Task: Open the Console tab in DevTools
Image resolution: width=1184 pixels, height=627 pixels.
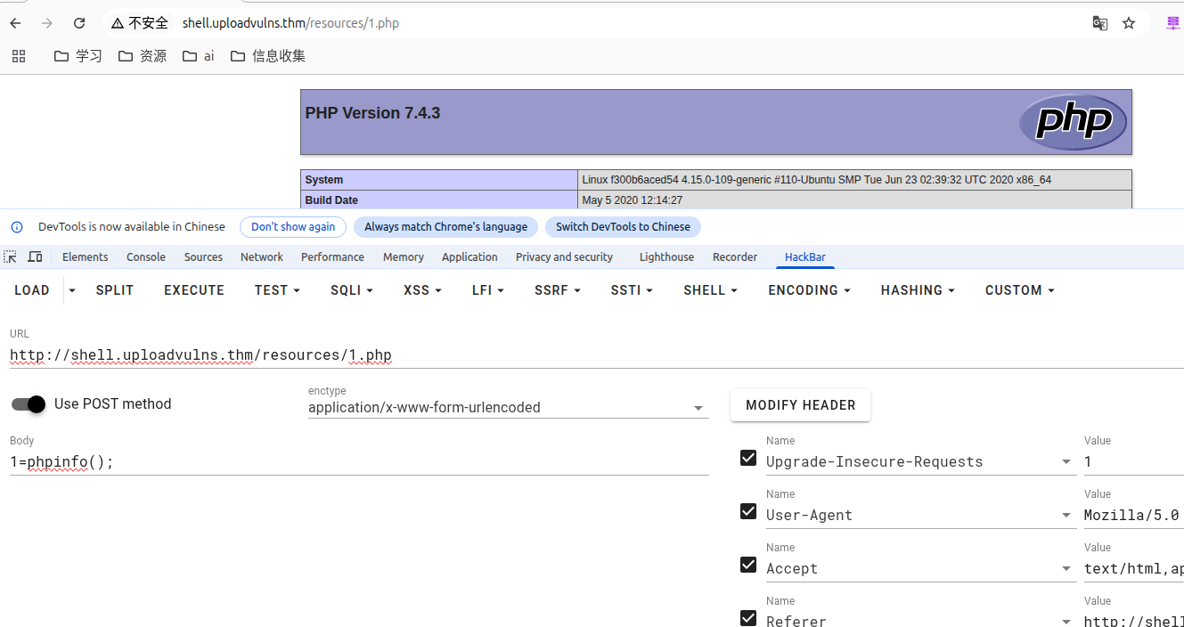Action: tap(146, 256)
